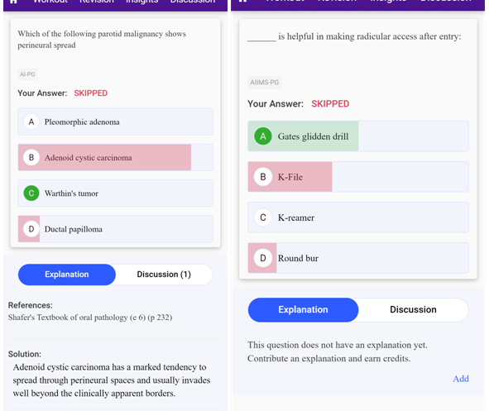Click the AI-PG exam tag
Screen dimensions: 489x411
point(27,74)
